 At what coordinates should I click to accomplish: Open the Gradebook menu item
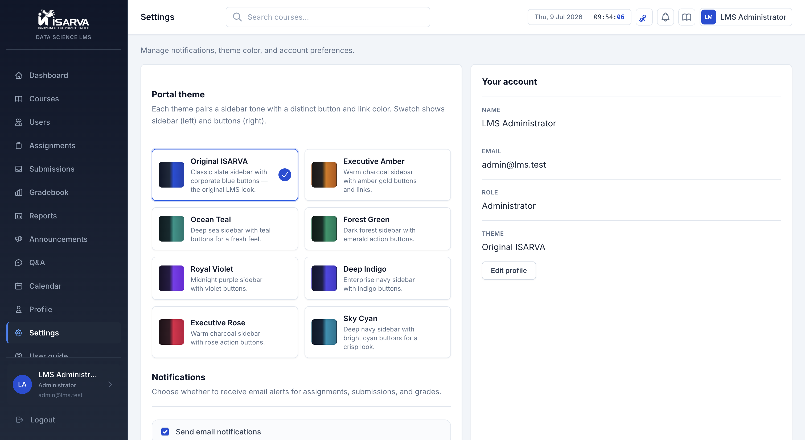63,192
